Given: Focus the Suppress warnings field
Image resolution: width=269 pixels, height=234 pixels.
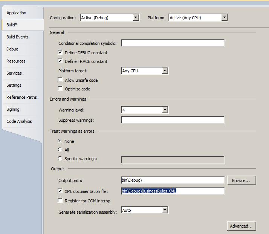Looking at the screenshot, I should coord(173,120).
